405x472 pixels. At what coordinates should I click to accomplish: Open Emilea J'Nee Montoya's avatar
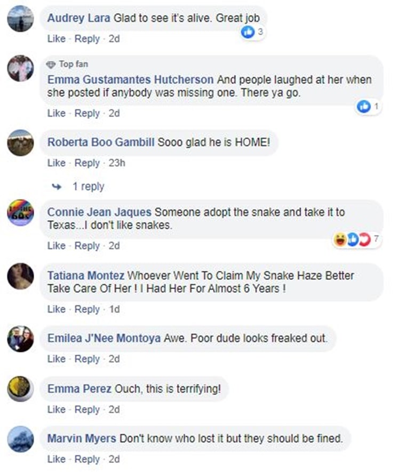[x=21, y=339]
